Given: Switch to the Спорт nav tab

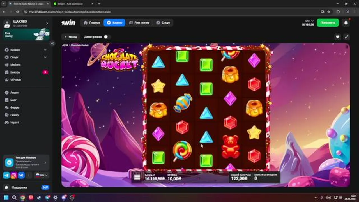Looking at the screenshot, I should click(163, 23).
